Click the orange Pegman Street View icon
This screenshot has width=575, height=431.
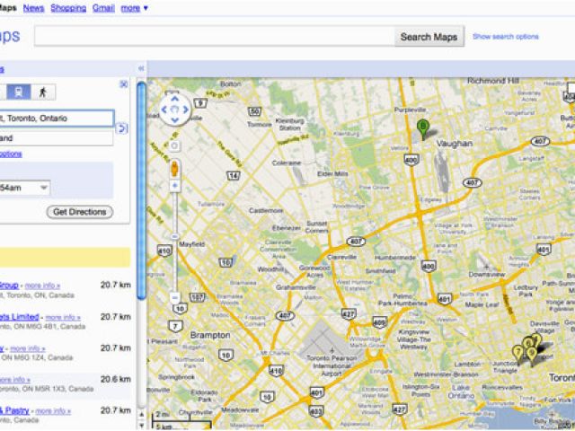pos(174,169)
